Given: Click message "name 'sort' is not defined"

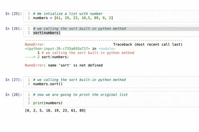Looking at the screenshot, I should [x=75, y=65].
